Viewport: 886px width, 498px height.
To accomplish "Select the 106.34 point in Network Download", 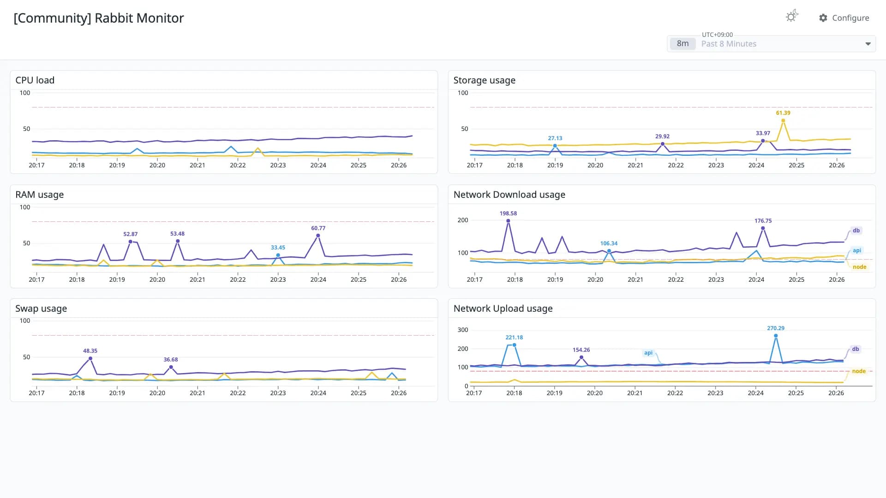I will coord(609,251).
